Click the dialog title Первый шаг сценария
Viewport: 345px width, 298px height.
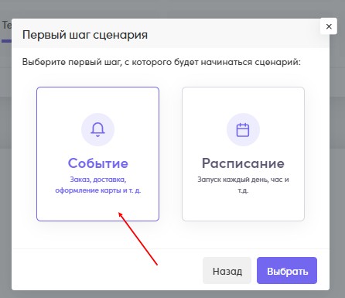pos(85,35)
